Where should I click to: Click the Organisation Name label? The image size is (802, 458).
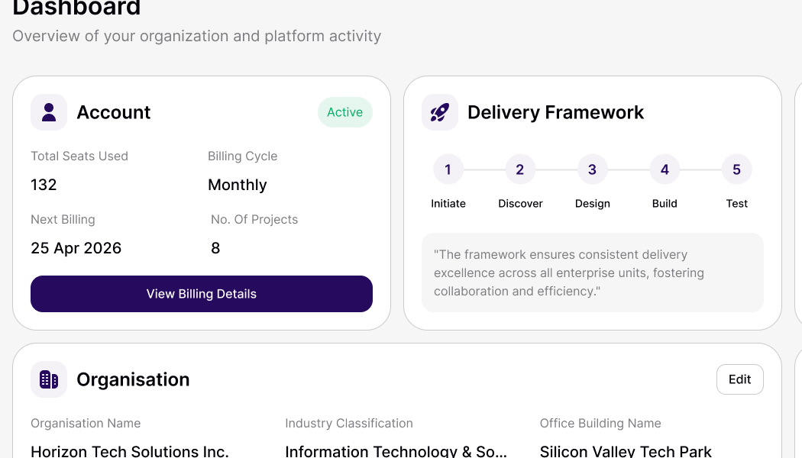point(86,423)
